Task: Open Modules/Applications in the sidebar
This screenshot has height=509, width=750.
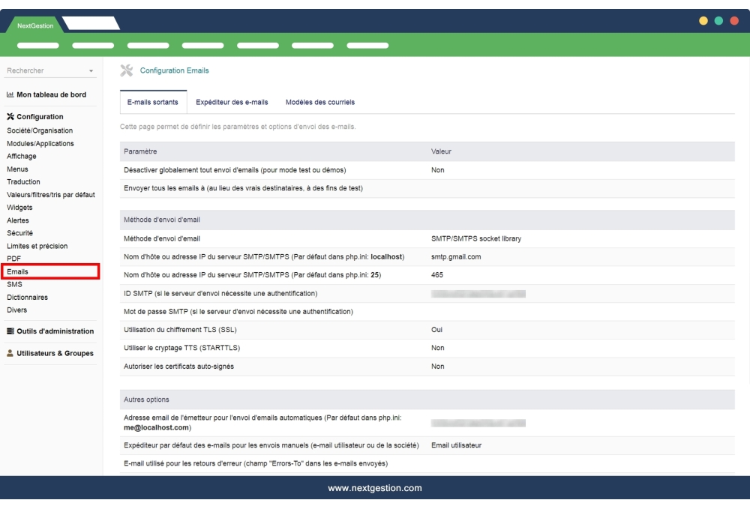Action: click(40, 143)
